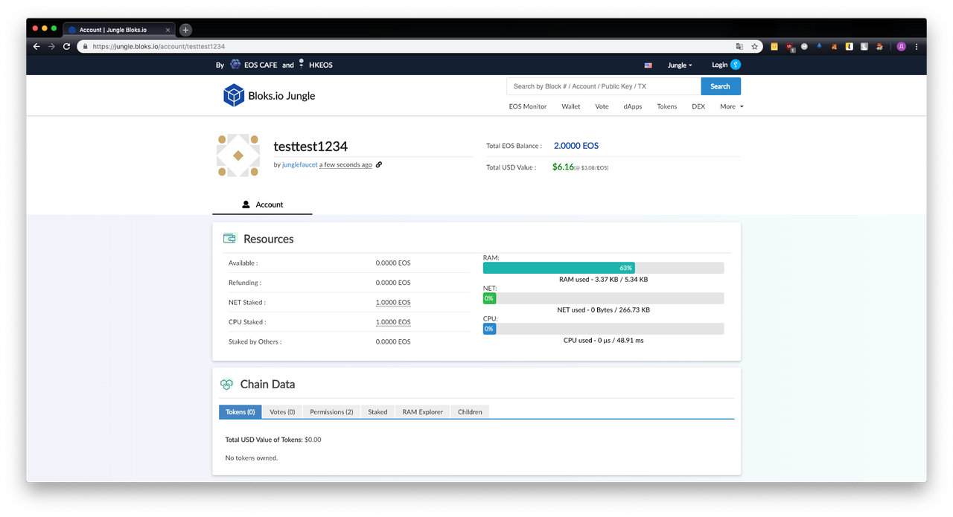
Task: Select the Tokens (0) tab
Action: click(x=240, y=412)
